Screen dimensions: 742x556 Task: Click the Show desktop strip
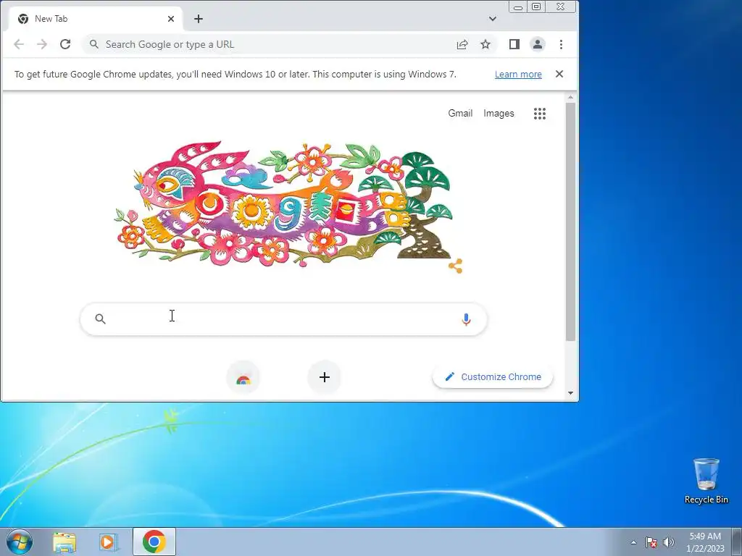[737, 542]
